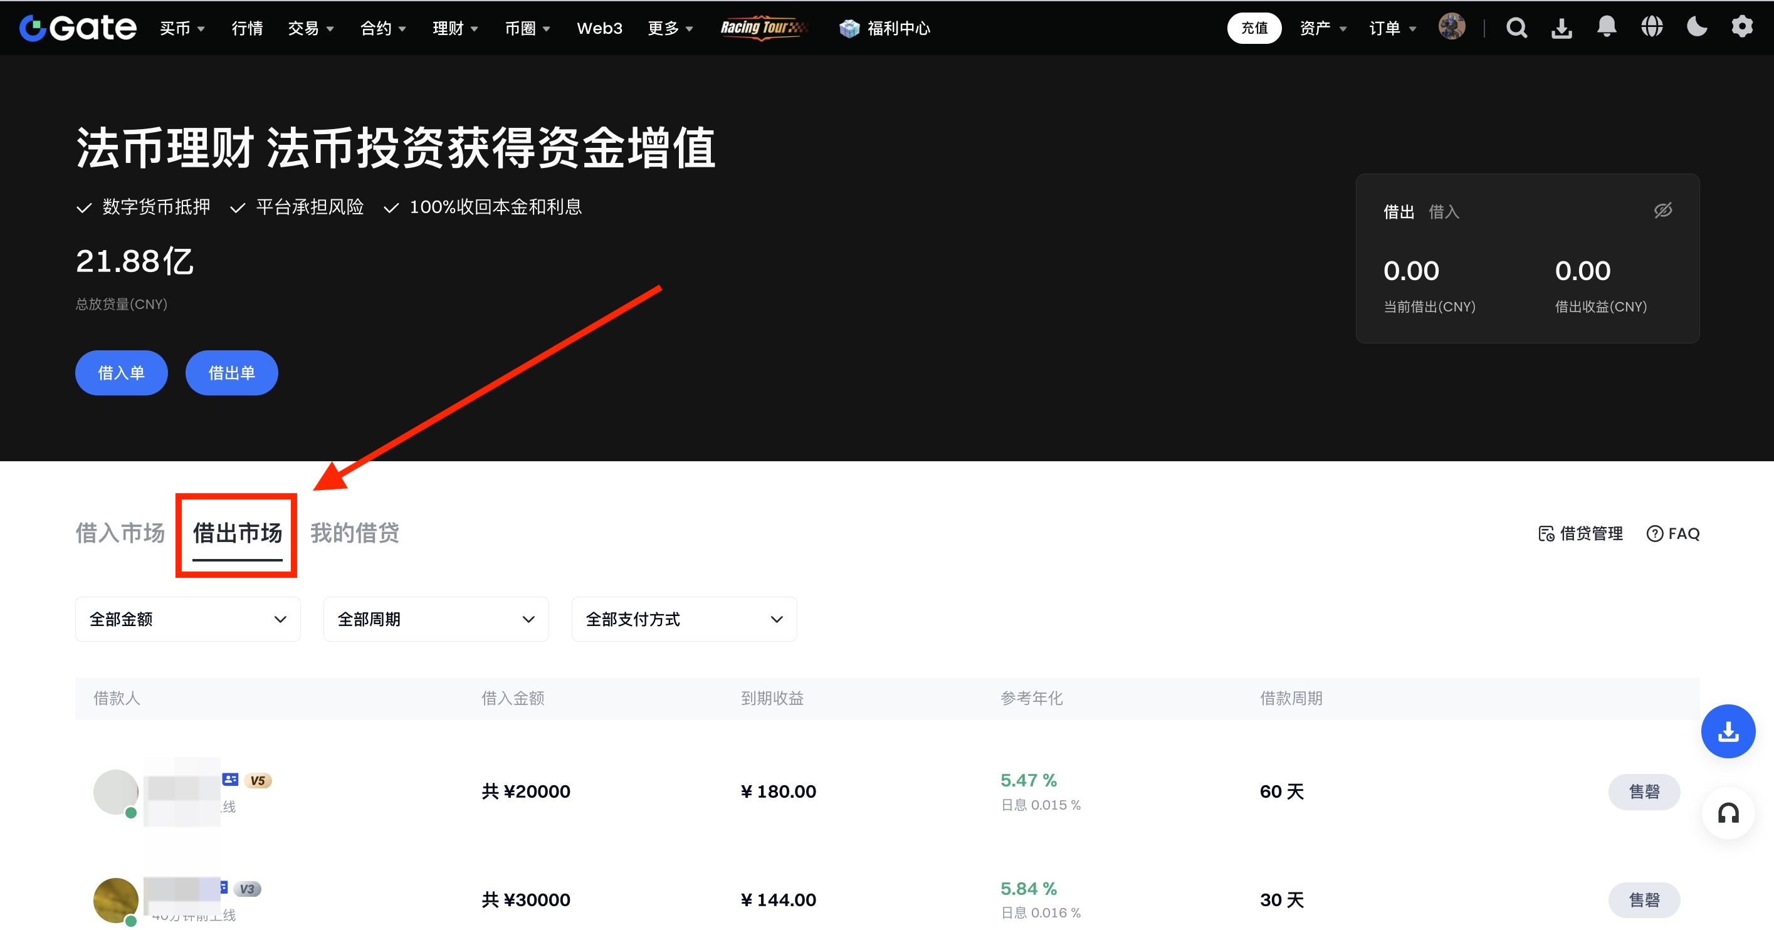Image resolution: width=1774 pixels, height=930 pixels.
Task: Open the app download icon in header
Action: (1561, 28)
